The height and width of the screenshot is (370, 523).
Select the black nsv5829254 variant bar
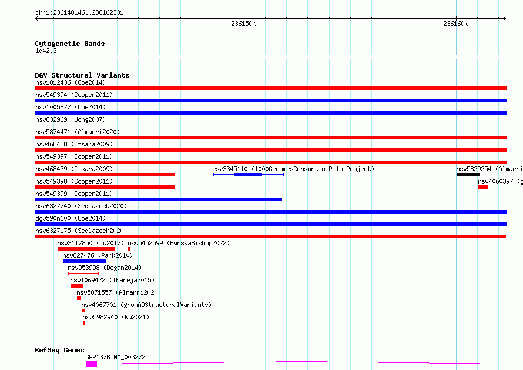[468, 175]
